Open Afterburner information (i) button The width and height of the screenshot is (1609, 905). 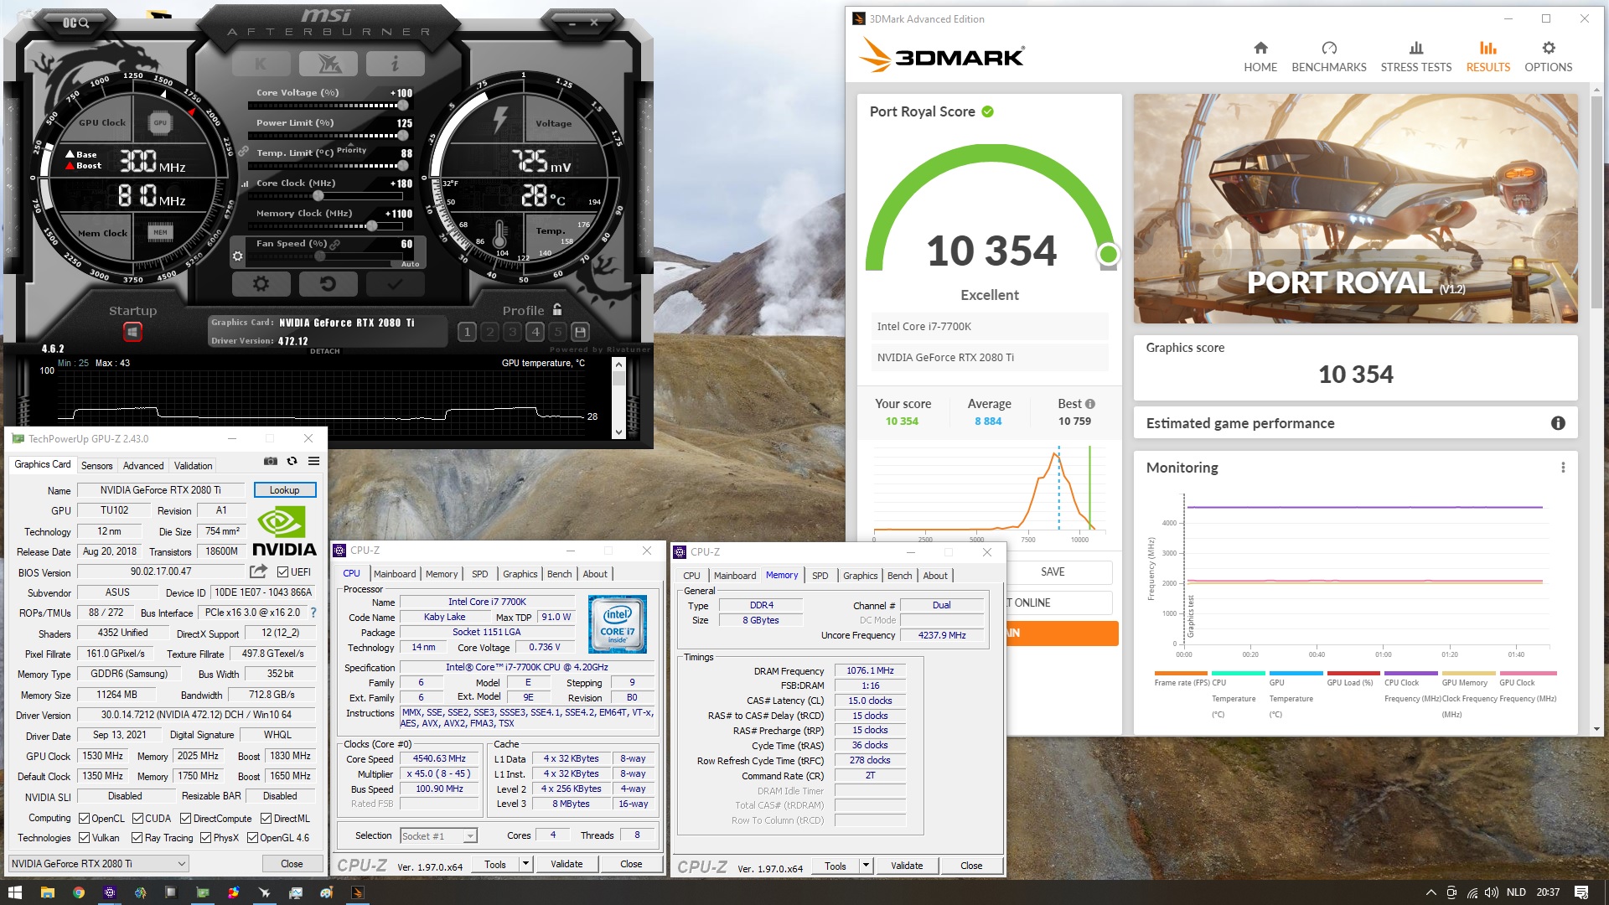(395, 64)
